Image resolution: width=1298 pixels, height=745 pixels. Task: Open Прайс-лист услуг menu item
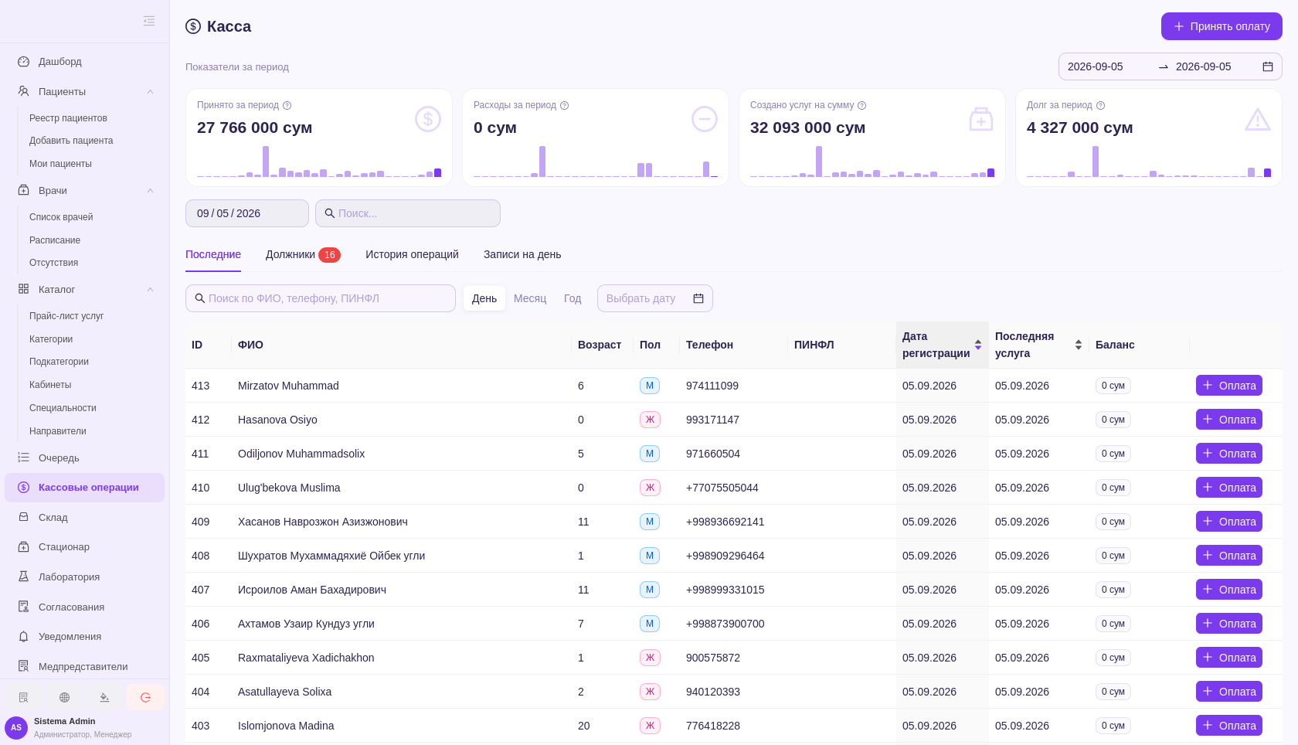pyautogui.click(x=66, y=316)
